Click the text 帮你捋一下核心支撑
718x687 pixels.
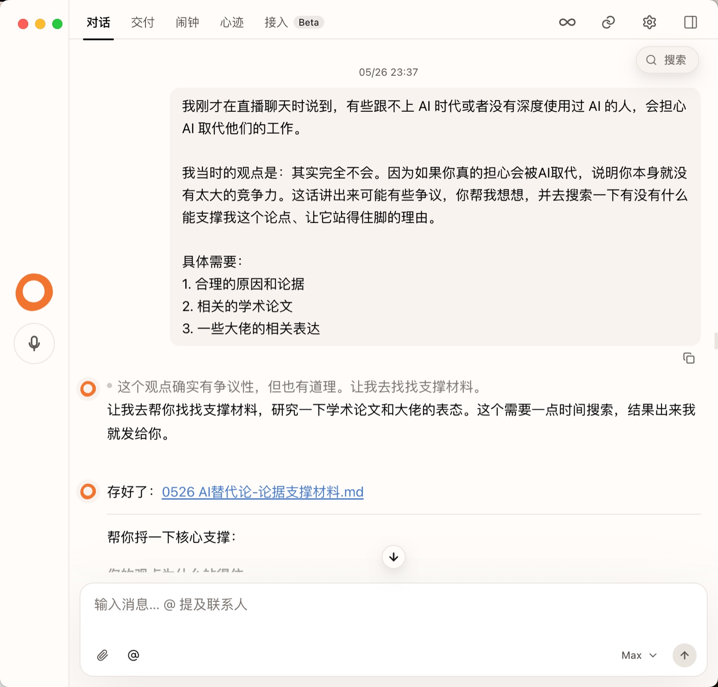(x=171, y=537)
